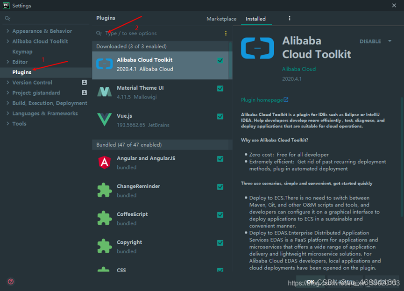Click the Alibaba Cloud Toolkit plugin list icon

click(104, 64)
